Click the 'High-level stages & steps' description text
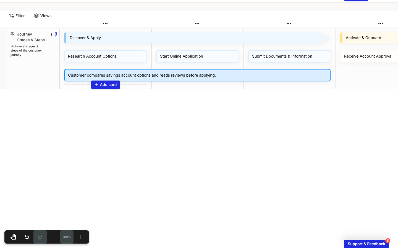The width and height of the screenshot is (398, 248). point(26,51)
